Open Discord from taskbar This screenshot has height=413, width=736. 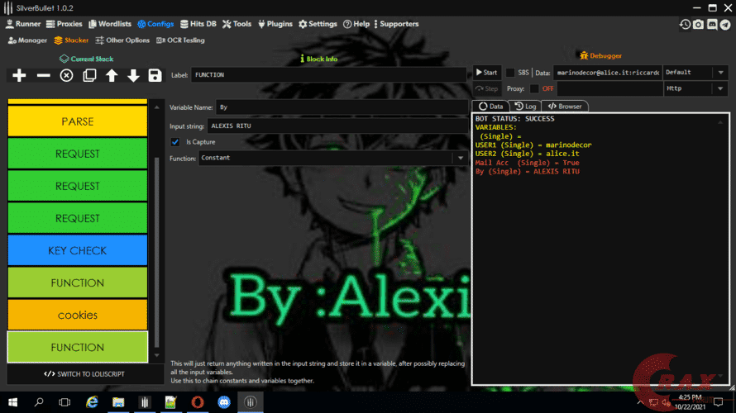[224, 402]
